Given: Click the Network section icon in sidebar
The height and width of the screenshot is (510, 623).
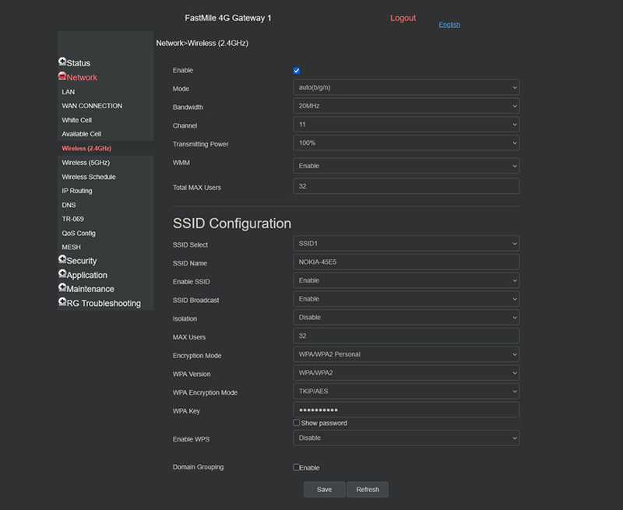Looking at the screenshot, I should pos(62,76).
